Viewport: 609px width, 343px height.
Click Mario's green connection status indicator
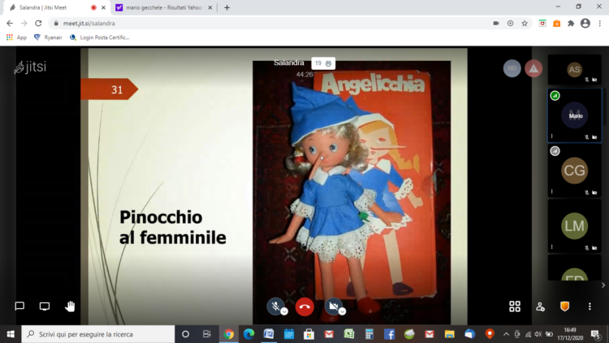pyautogui.click(x=555, y=96)
